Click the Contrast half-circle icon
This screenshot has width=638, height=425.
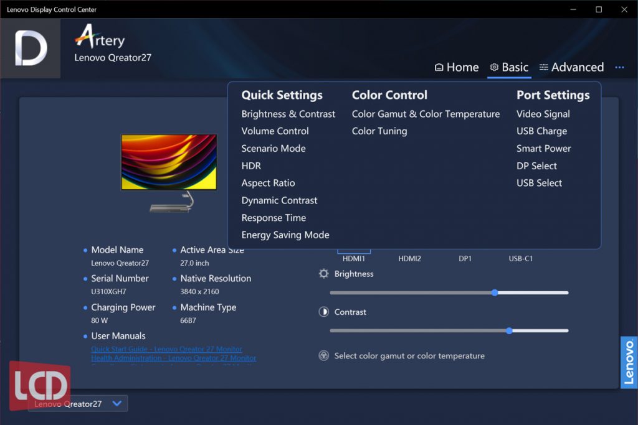coord(323,312)
